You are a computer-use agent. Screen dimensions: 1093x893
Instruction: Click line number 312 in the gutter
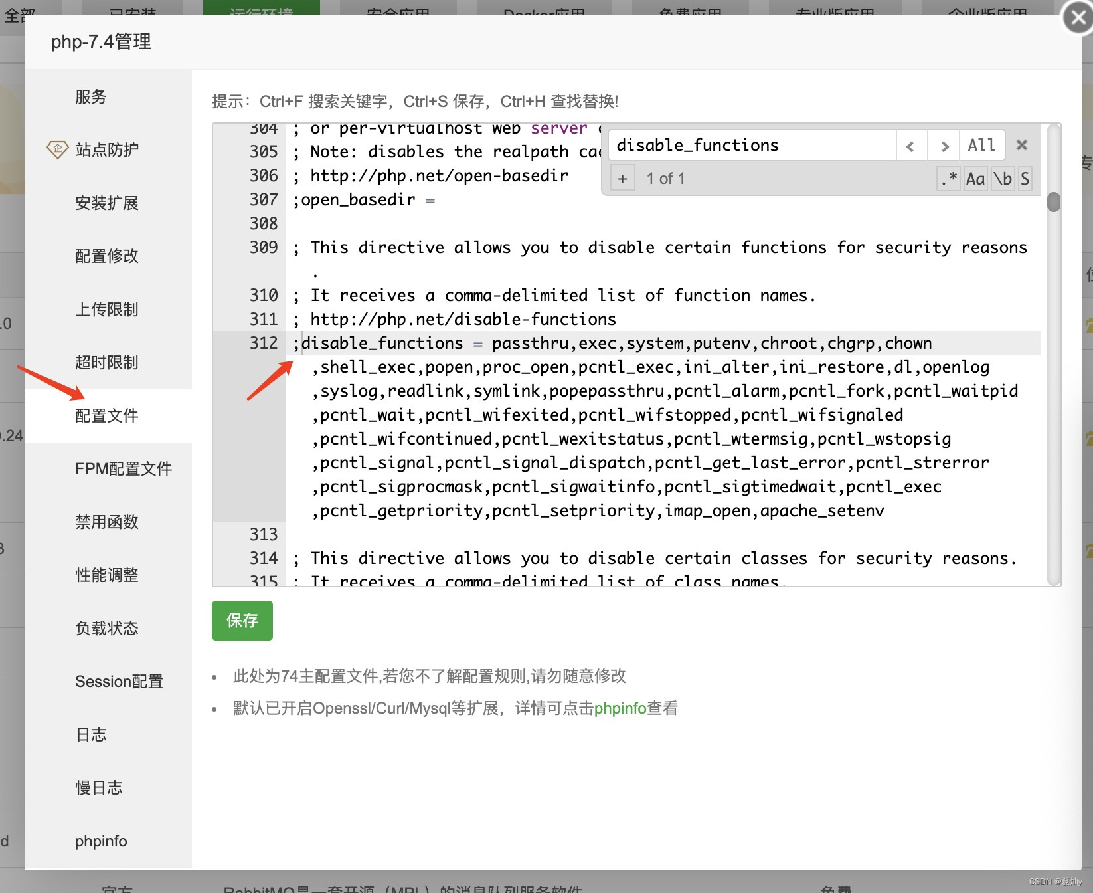[x=264, y=344]
